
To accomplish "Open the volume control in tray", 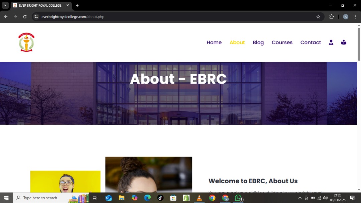I will [x=325, y=198].
